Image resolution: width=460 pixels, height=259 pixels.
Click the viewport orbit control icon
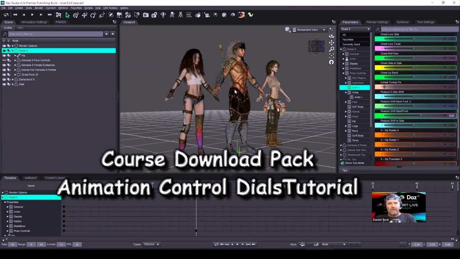click(331, 36)
